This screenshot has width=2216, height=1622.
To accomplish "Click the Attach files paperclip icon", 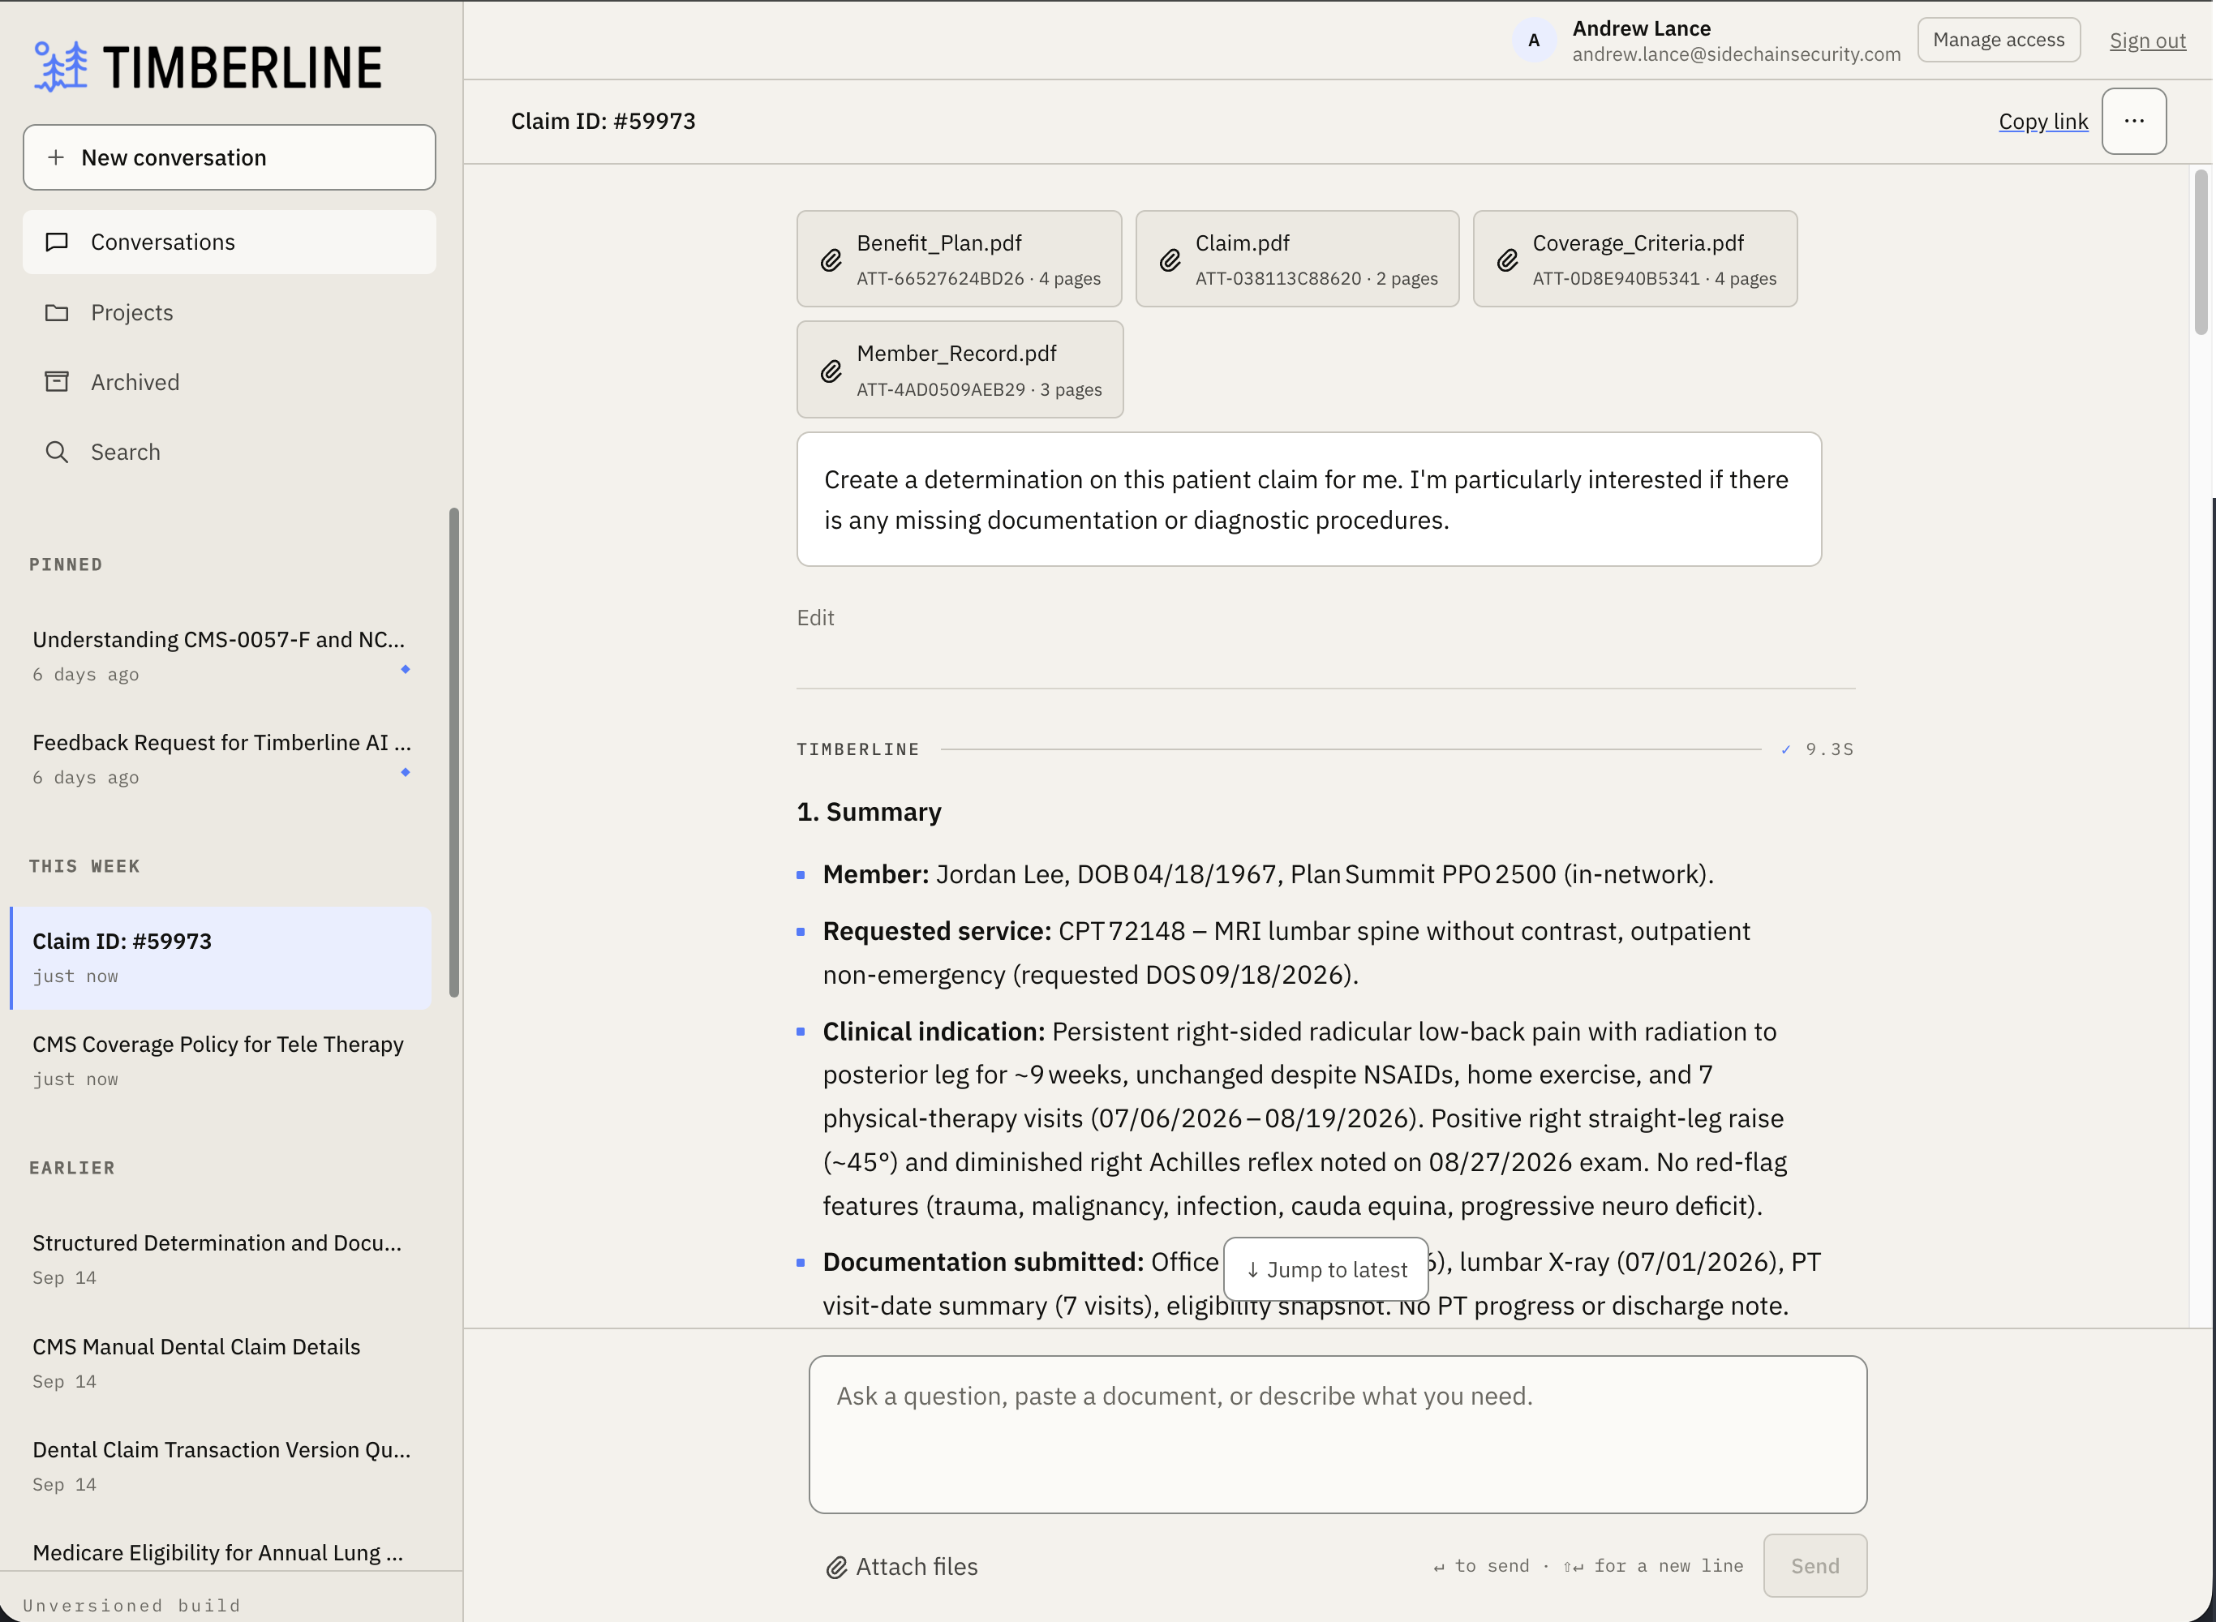I will tap(836, 1567).
